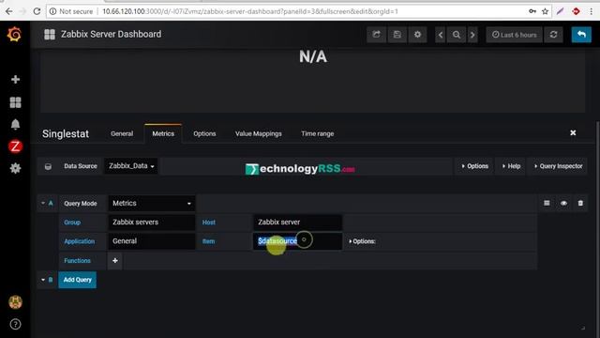Image resolution: width=600 pixels, height=338 pixels.
Task: Open the Query Mode Metrics dropdown
Action: click(x=152, y=203)
